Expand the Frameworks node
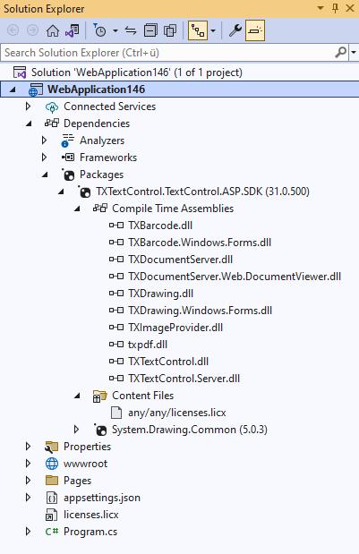The image size is (359, 554). pyautogui.click(x=44, y=158)
